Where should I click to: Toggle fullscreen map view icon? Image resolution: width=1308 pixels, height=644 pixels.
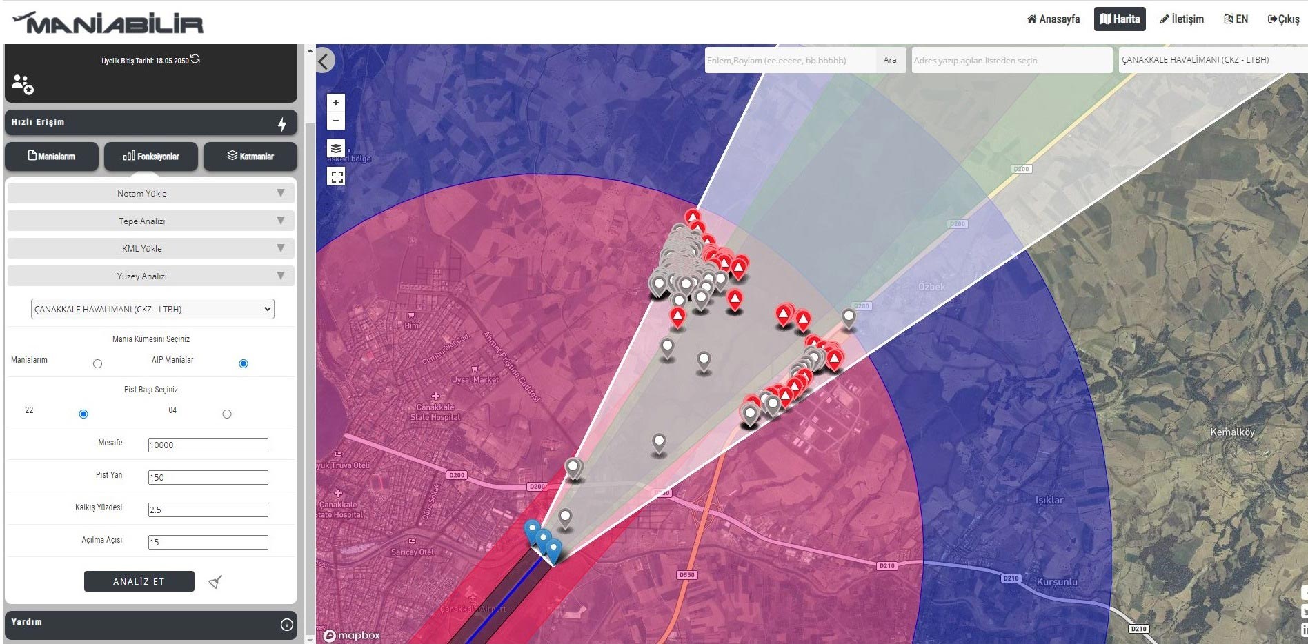click(336, 177)
